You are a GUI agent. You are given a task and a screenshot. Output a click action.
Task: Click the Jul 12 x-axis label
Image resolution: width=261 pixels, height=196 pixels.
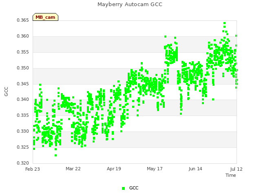237,169
